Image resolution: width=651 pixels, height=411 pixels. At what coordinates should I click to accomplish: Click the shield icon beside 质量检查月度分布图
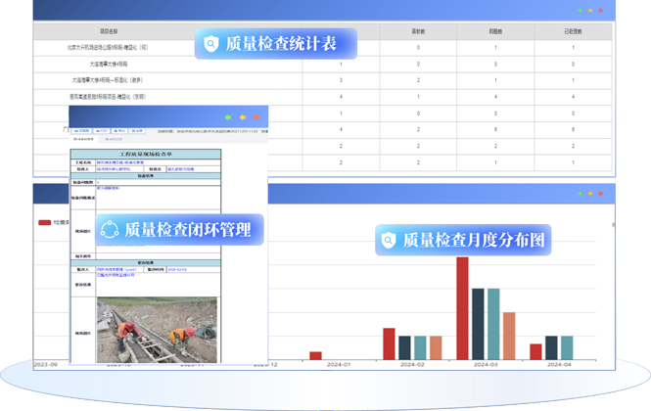click(x=389, y=240)
